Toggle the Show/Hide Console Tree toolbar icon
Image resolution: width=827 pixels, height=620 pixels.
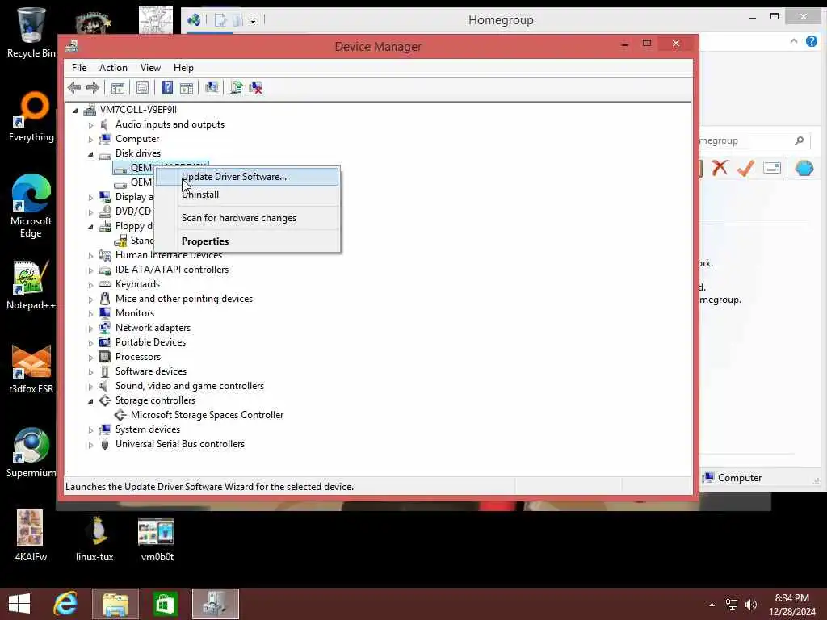click(x=118, y=87)
